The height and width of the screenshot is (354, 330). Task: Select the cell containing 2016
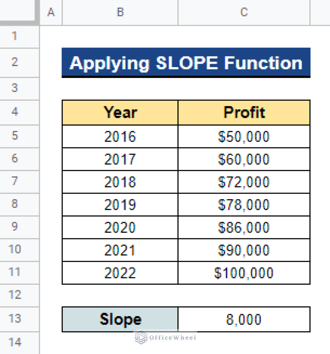(x=120, y=136)
